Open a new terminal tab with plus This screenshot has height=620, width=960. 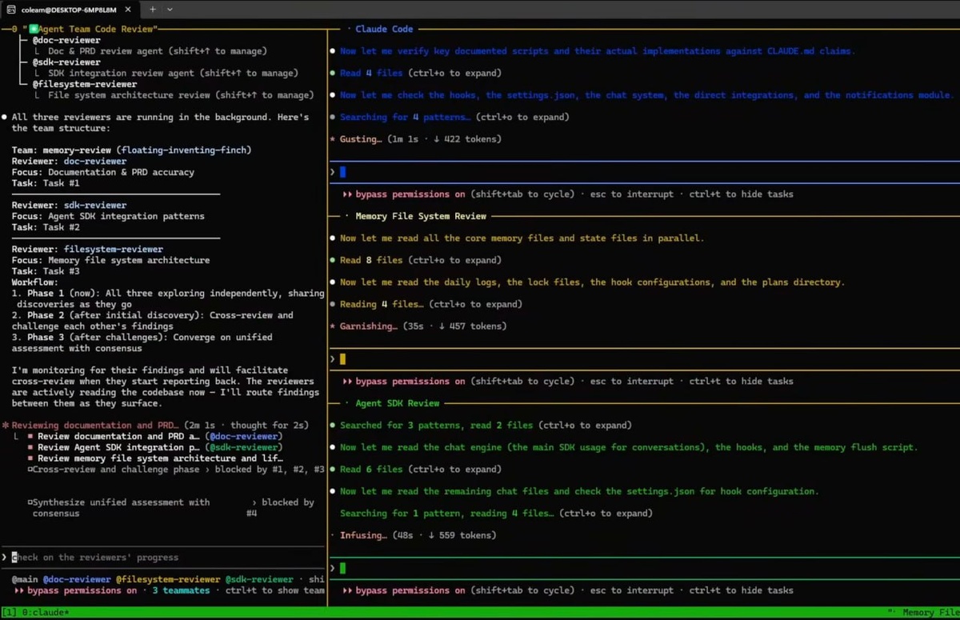pyautogui.click(x=153, y=10)
